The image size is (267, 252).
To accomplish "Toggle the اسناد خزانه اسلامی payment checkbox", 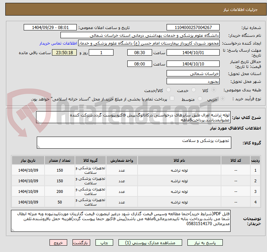I will 172,98.
